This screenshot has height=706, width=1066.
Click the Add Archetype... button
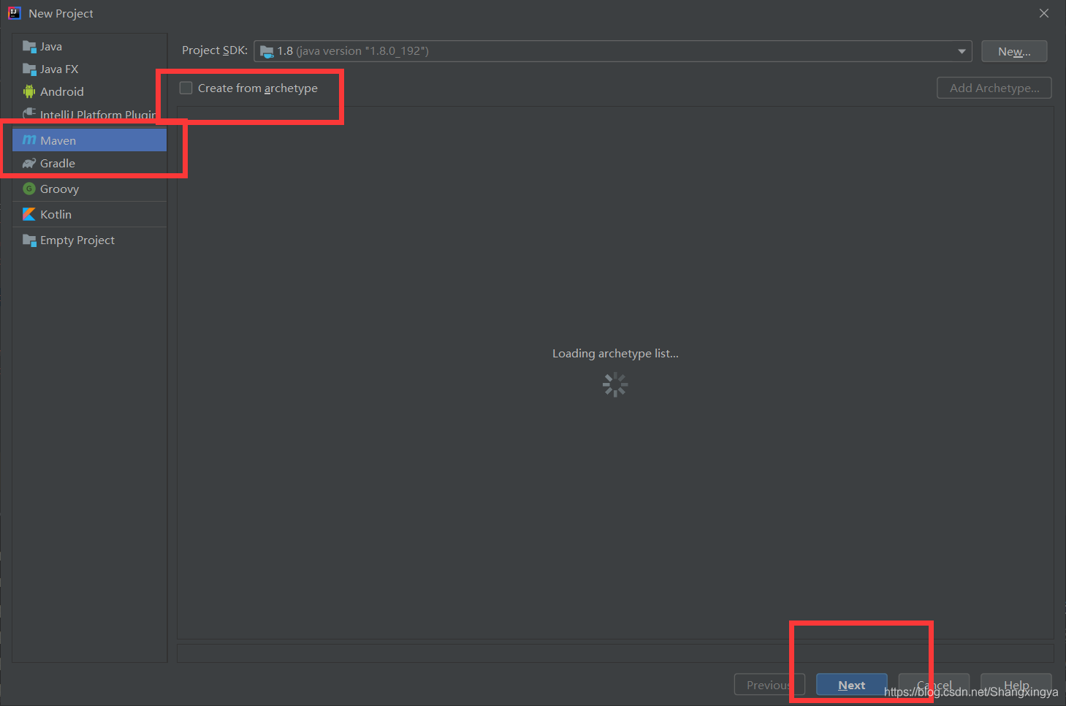click(994, 88)
